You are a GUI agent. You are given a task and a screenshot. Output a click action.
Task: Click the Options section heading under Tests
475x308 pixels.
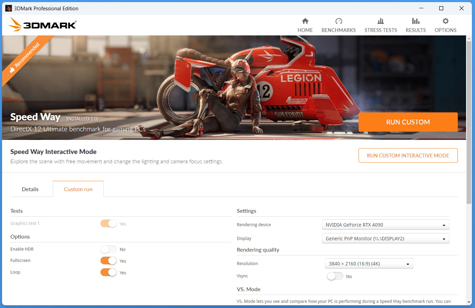tap(20, 236)
